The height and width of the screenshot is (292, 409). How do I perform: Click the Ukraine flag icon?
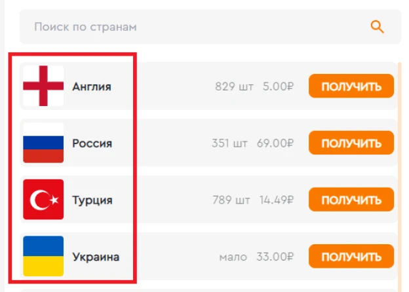(43, 256)
